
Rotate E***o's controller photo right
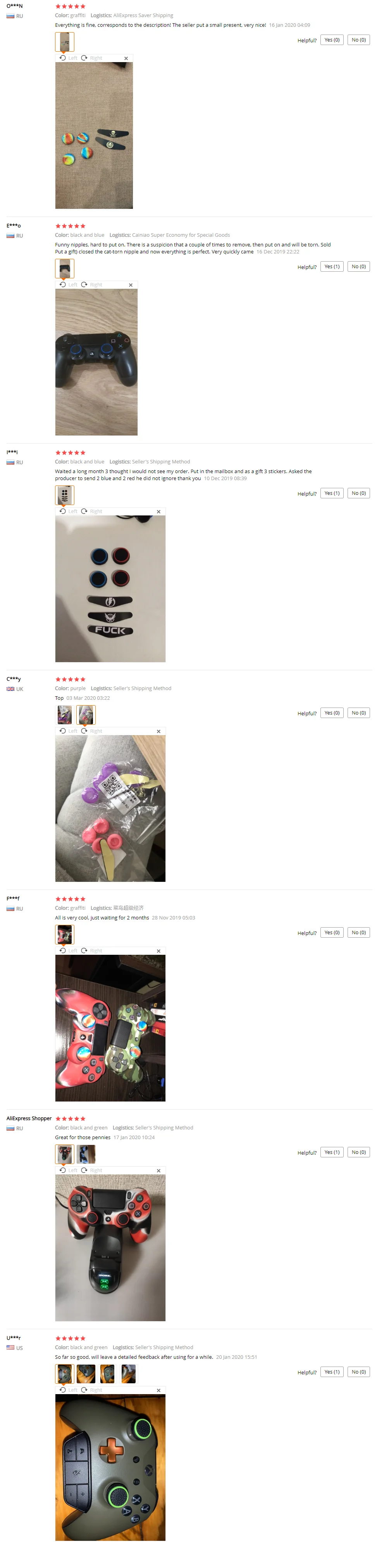pyautogui.click(x=91, y=284)
